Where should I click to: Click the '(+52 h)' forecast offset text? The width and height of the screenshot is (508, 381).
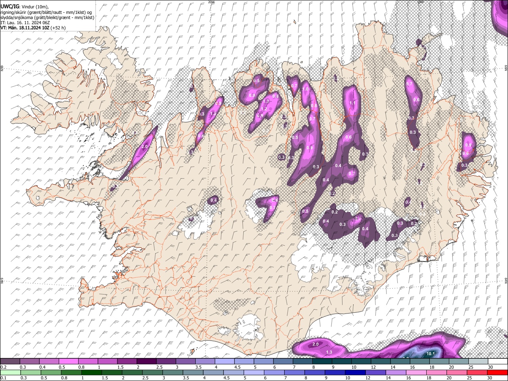[x=58, y=28]
